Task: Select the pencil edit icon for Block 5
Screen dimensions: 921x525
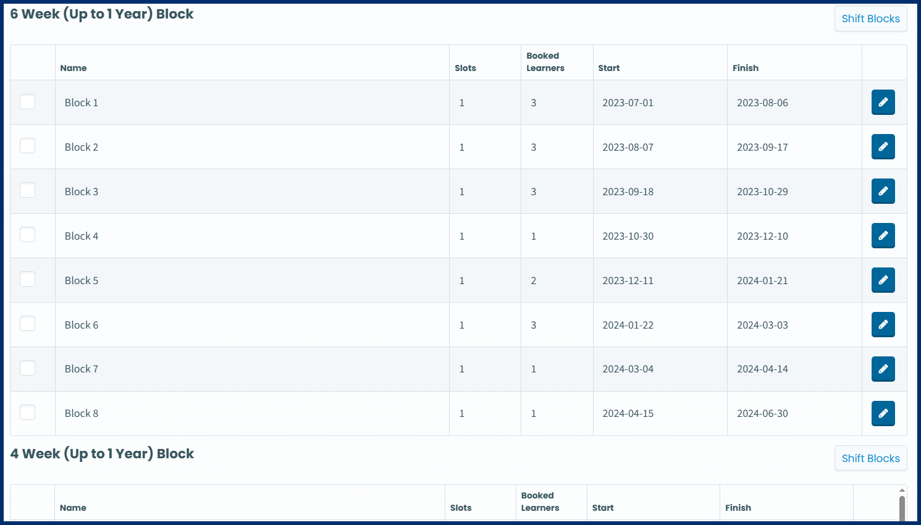Action: pyautogui.click(x=883, y=280)
